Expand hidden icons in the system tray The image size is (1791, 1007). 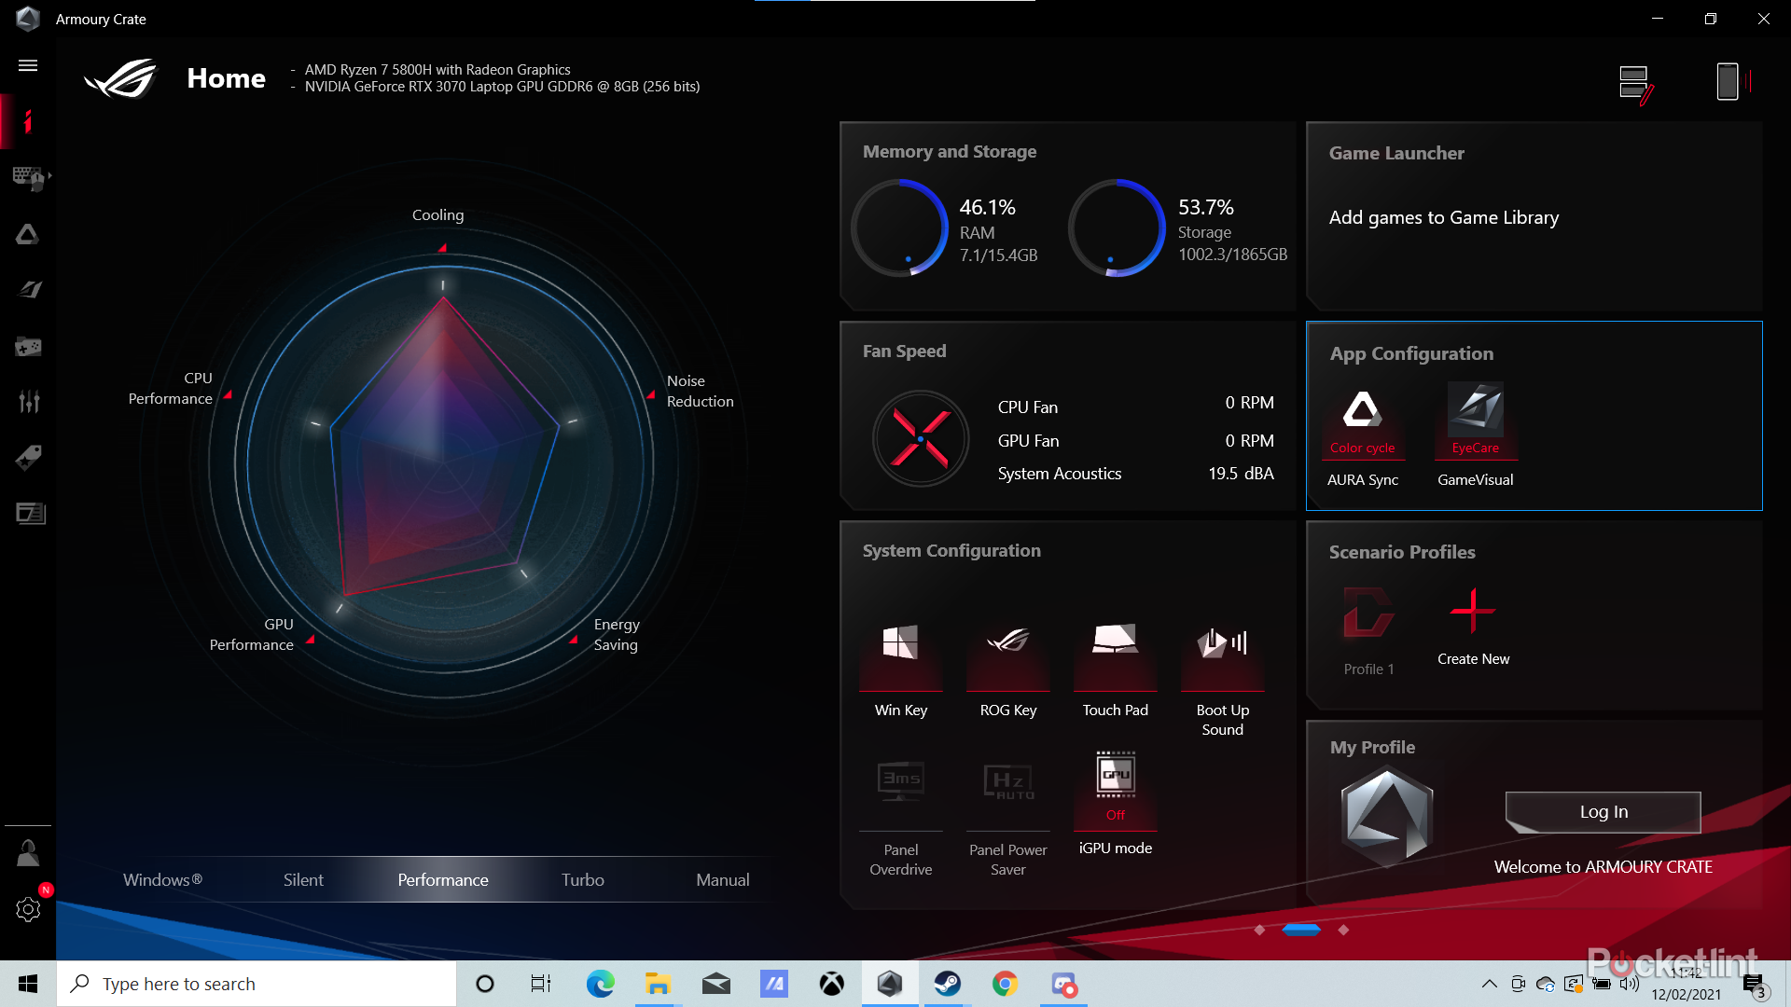(x=1490, y=983)
